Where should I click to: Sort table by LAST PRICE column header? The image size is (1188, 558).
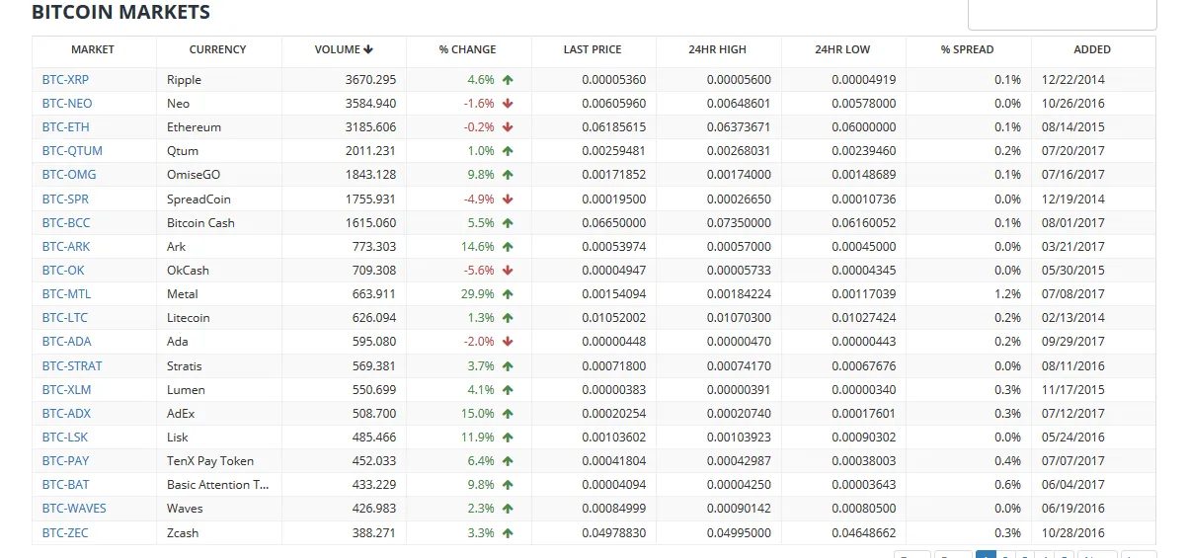click(593, 49)
